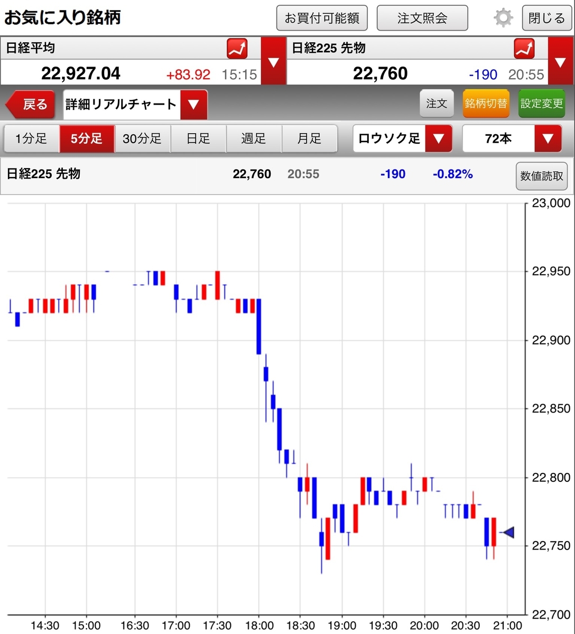Image resolution: width=575 pixels, height=634 pixels.
Task: Select the 5分足 tab
Action: [x=87, y=139]
